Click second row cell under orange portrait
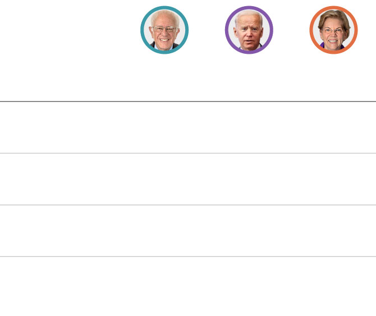 coord(333,179)
